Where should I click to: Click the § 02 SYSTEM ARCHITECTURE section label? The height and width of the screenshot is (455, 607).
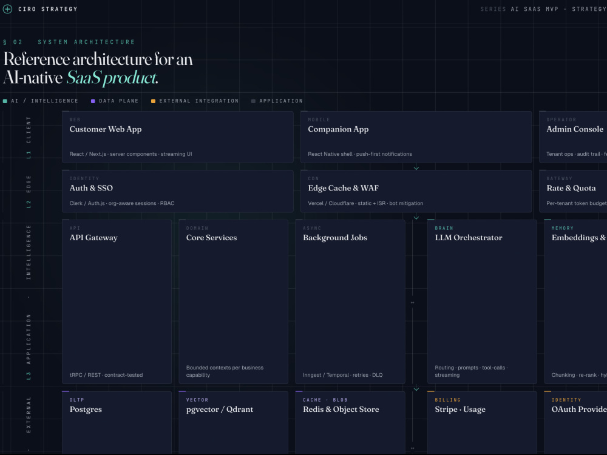69,42
